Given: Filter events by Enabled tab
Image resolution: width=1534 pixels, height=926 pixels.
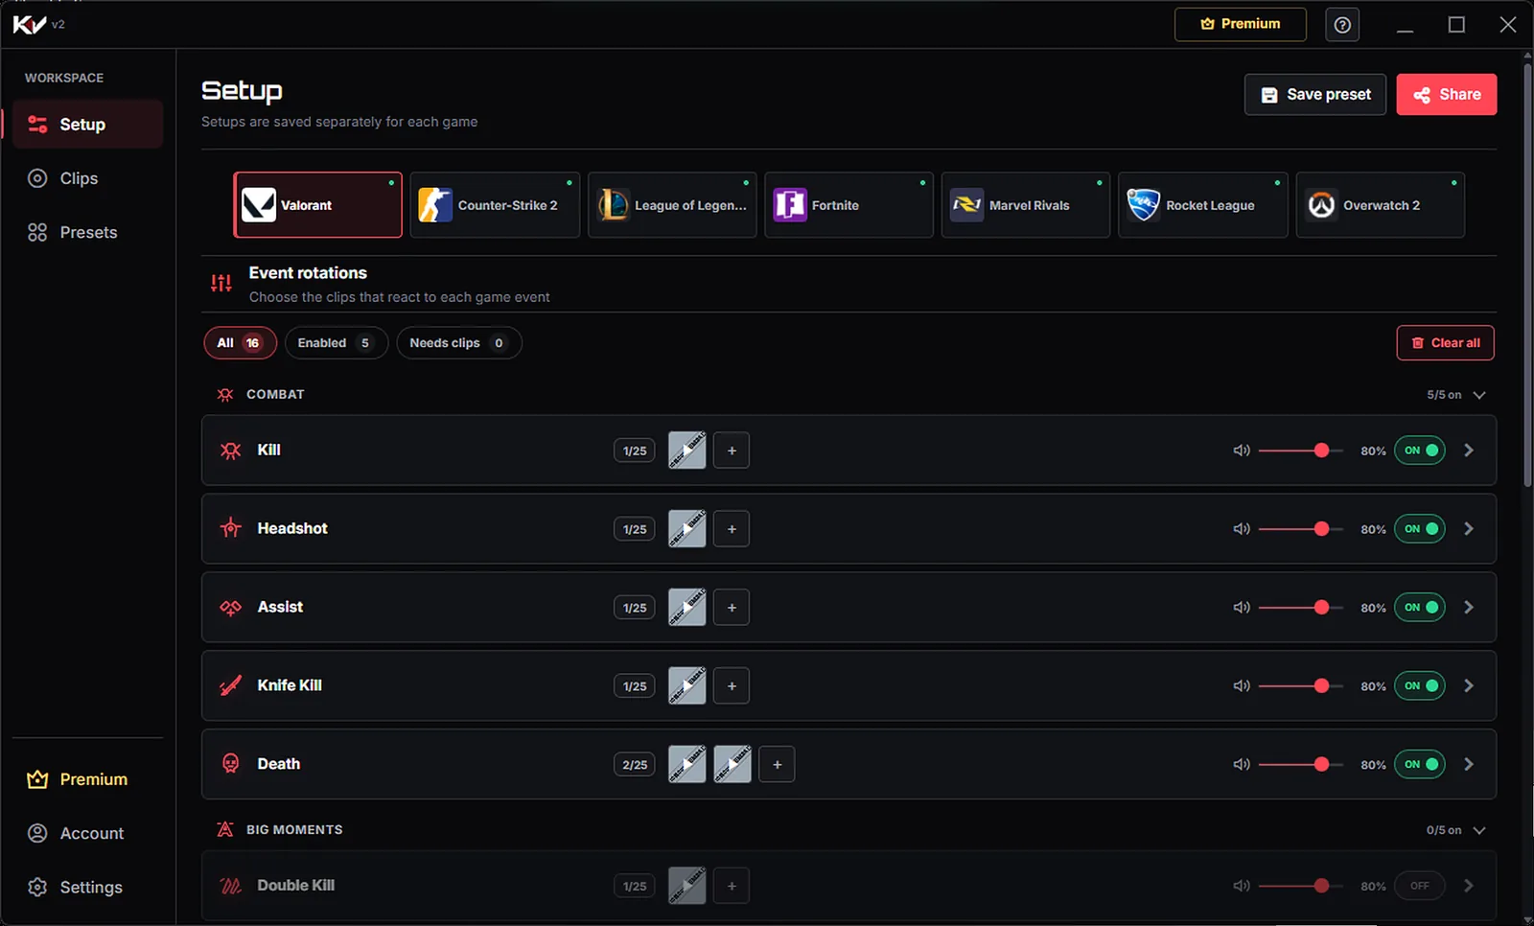Looking at the screenshot, I should click(337, 343).
